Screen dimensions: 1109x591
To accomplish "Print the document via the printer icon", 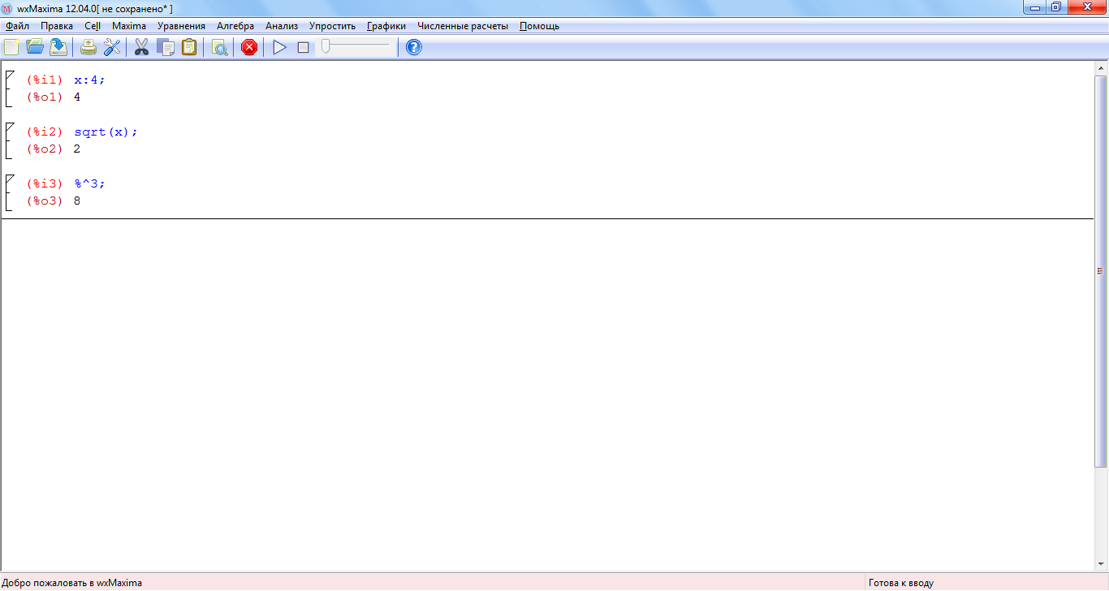I will (88, 47).
